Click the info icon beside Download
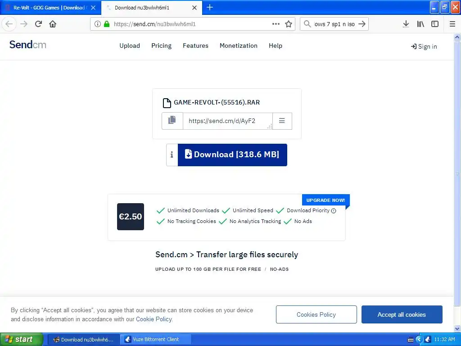 172,155
